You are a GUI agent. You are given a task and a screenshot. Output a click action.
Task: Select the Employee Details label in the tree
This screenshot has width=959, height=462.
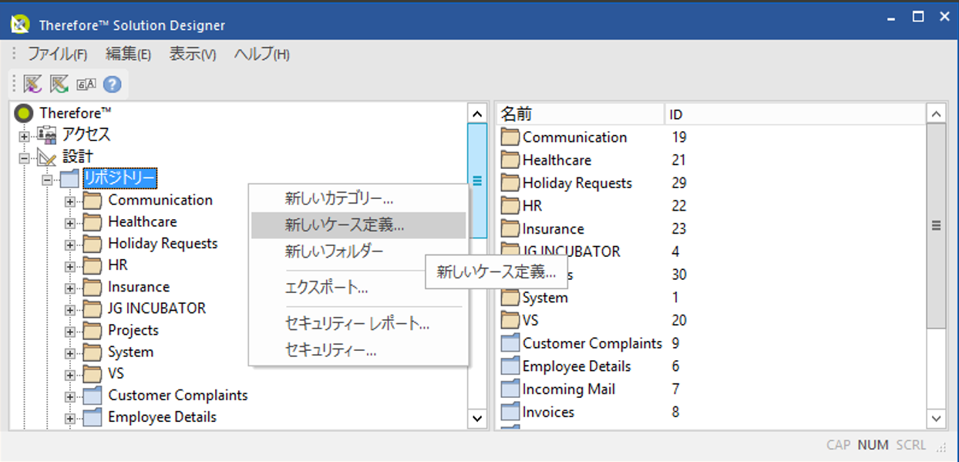point(162,417)
